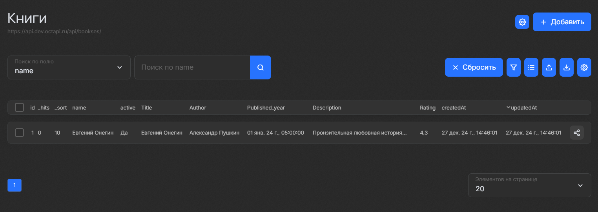
Task: Click the upload export icon
Action: tap(549, 67)
